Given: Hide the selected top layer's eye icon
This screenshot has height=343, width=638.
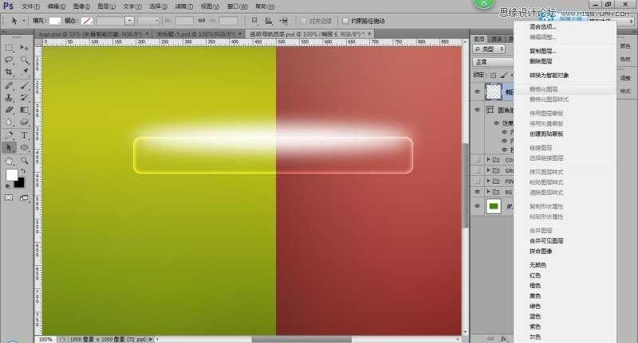Looking at the screenshot, I should tap(478, 92).
